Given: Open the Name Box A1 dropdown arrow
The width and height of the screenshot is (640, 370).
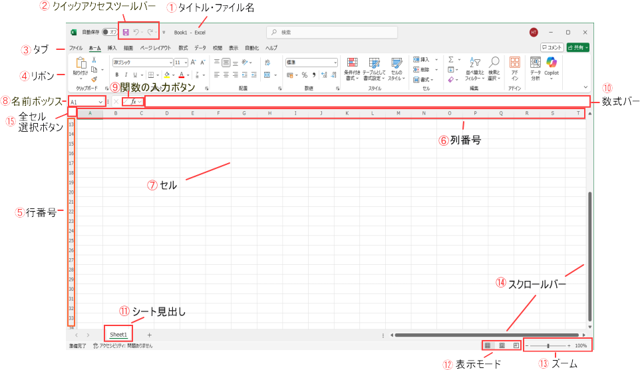Looking at the screenshot, I should click(100, 102).
